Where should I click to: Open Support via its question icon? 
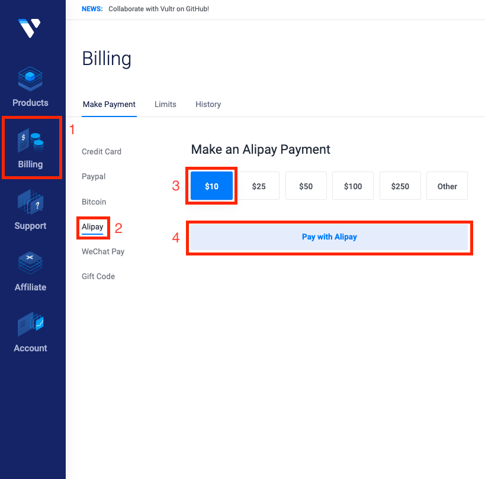tap(30, 202)
